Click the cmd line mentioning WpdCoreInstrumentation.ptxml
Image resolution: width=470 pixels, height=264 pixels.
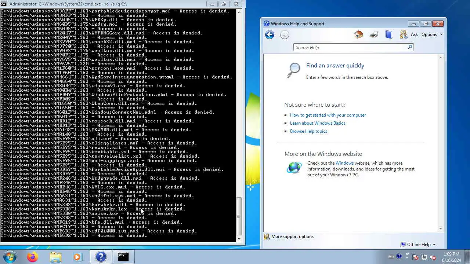(116, 77)
